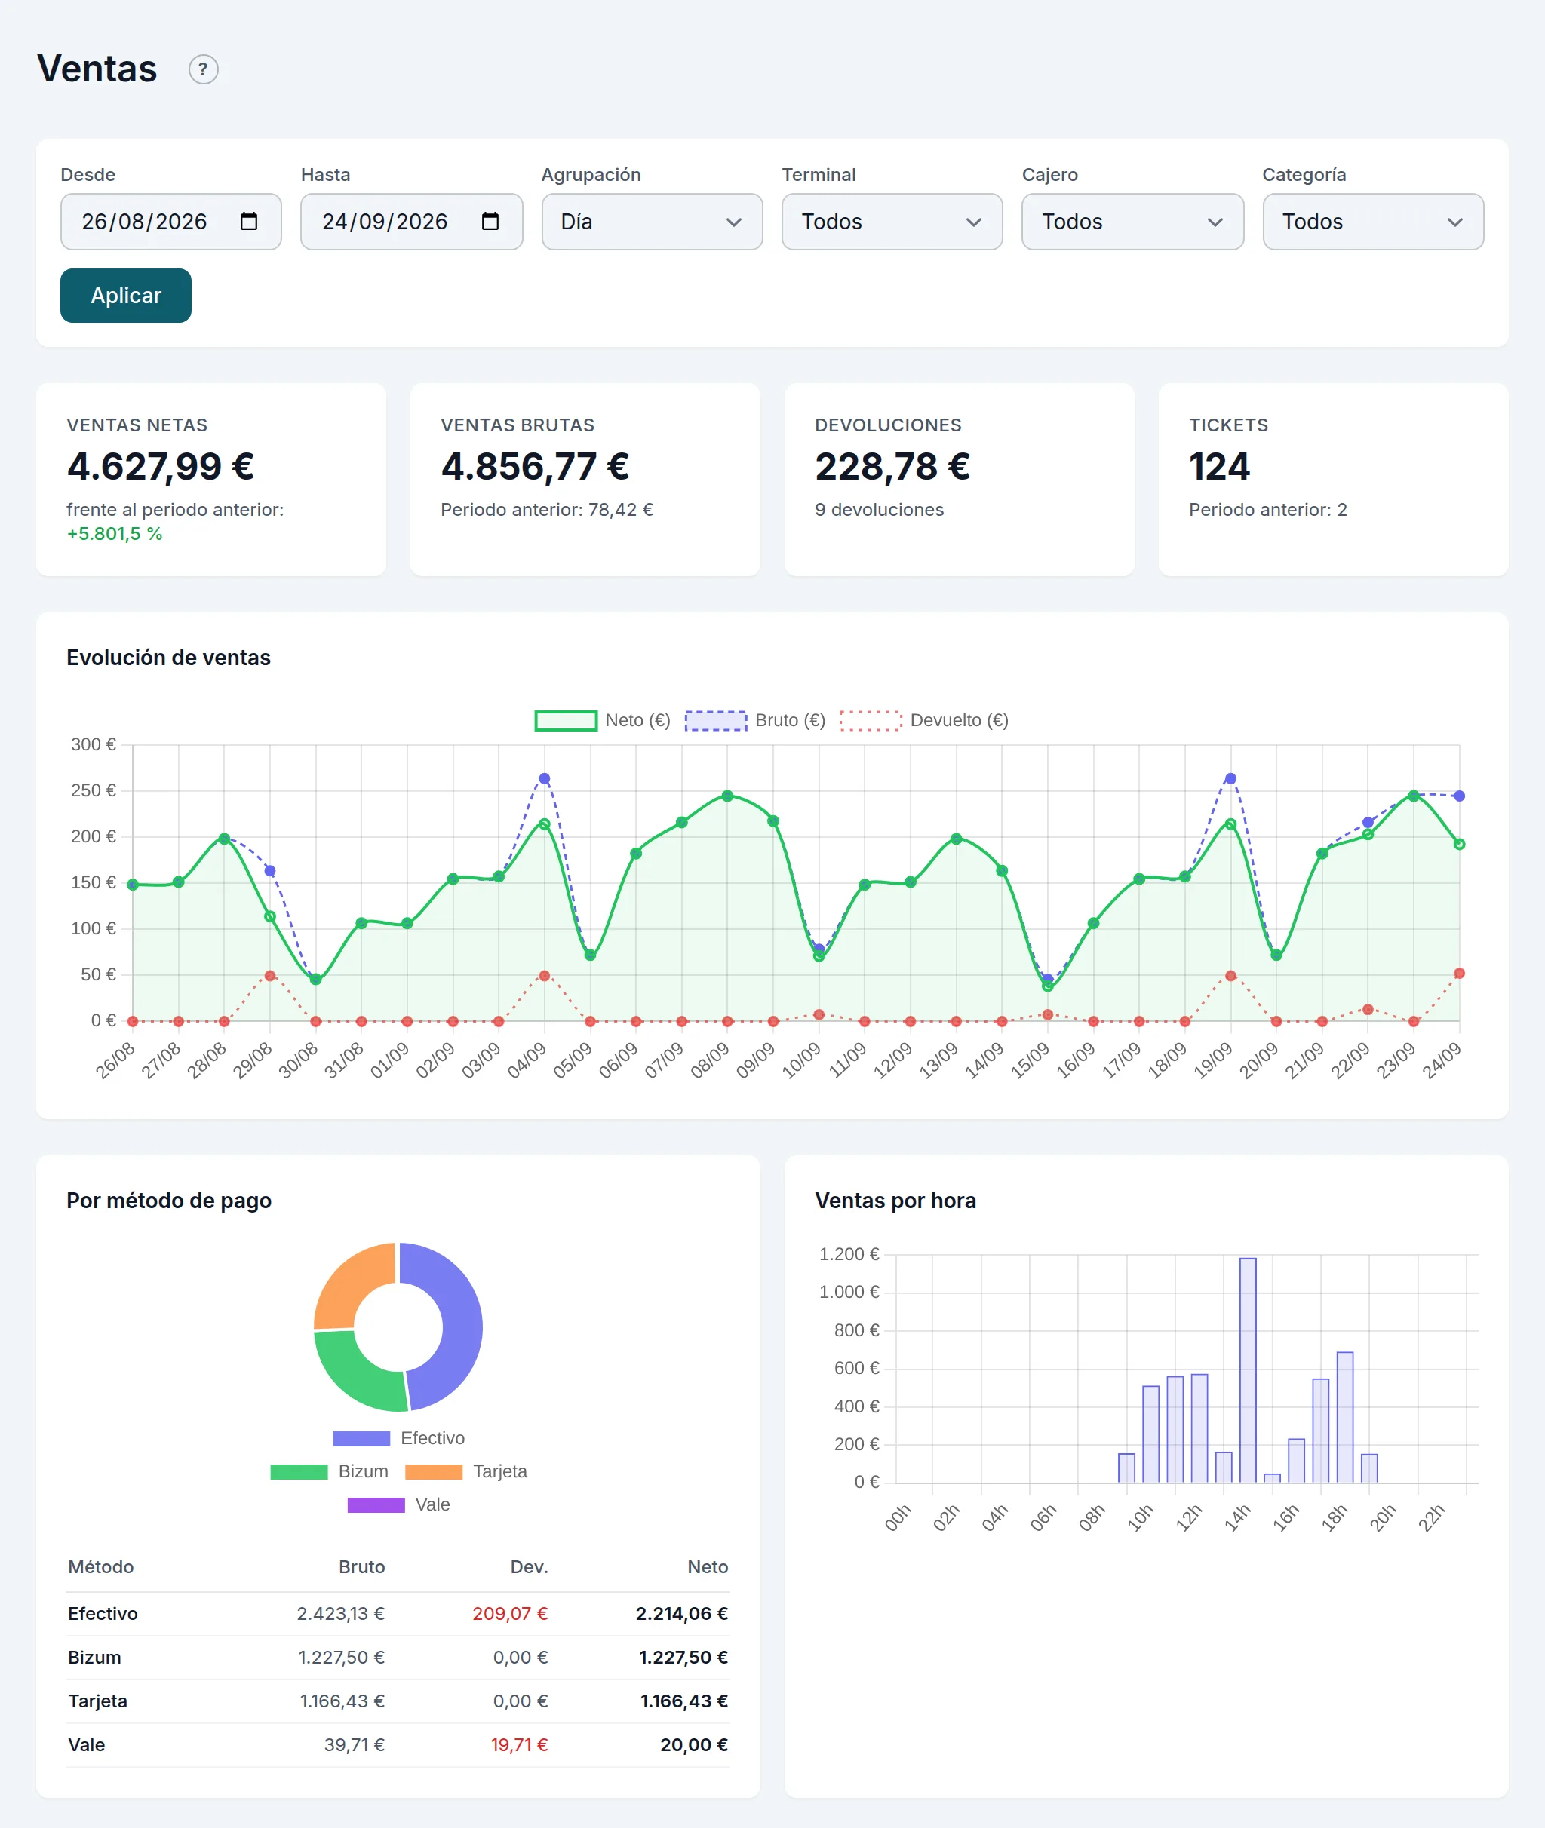This screenshot has width=1545, height=1828.
Task: Expand the Categoría dropdown
Action: [1372, 222]
